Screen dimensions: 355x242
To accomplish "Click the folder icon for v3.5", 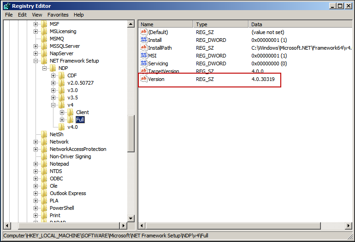I will pyautogui.click(x=62, y=98).
